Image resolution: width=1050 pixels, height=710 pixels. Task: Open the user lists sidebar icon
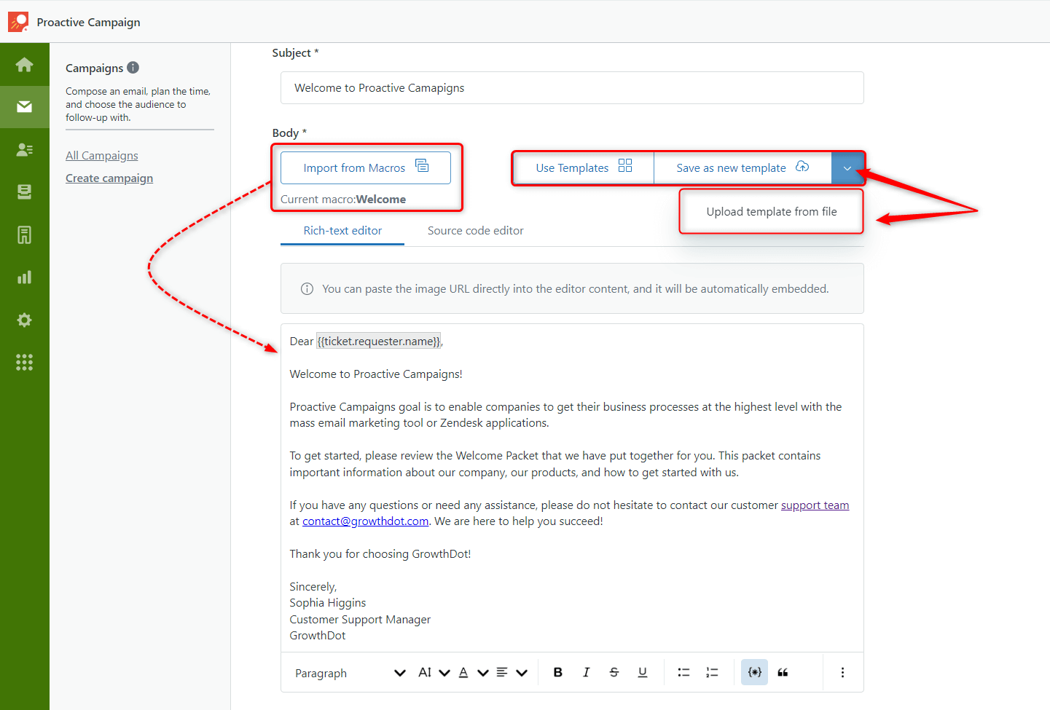point(24,149)
